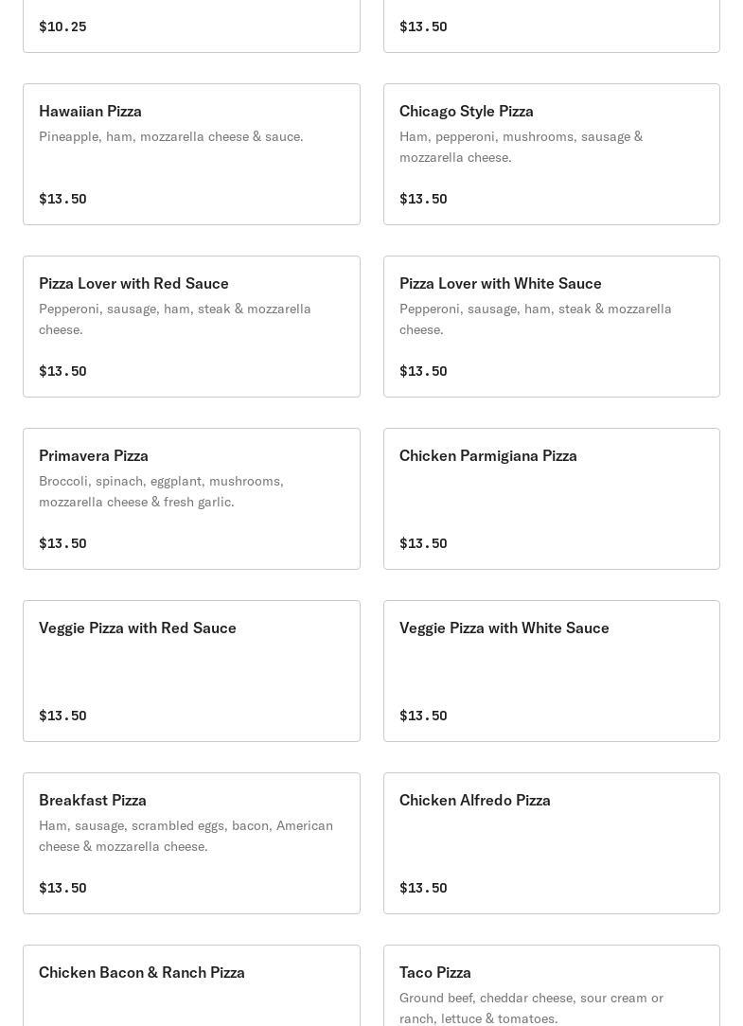Viewport: 743px width, 1026px height.
Task: Pick Veggie Pizza with Red Sauce
Action: (191, 671)
